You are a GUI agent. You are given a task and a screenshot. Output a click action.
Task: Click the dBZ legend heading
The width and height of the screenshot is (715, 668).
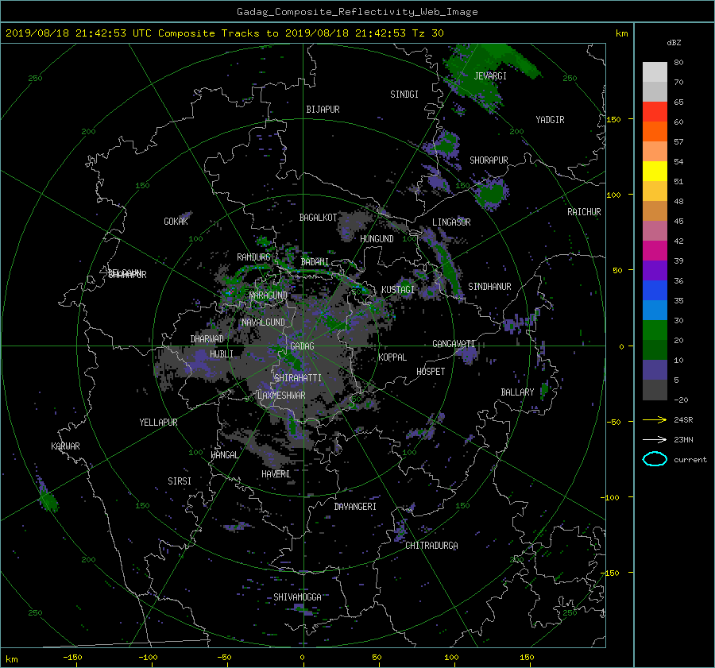tap(674, 43)
